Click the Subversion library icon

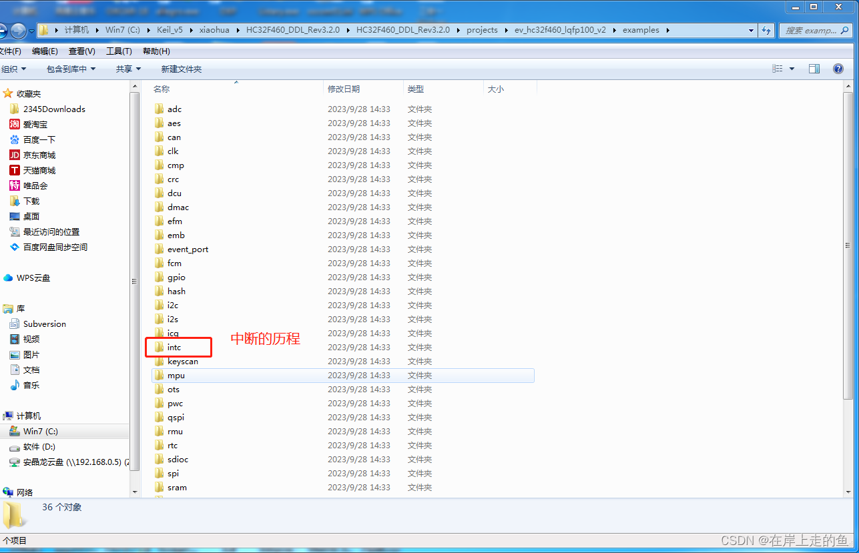pyautogui.click(x=15, y=324)
